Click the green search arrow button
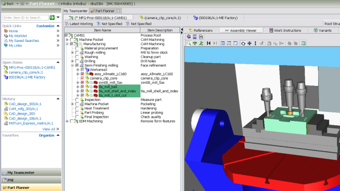This screenshot has height=191, width=340. 52,18
